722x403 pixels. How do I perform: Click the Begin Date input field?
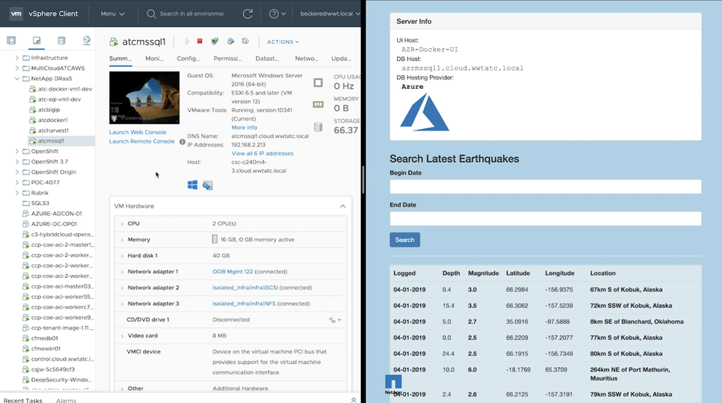click(x=546, y=187)
